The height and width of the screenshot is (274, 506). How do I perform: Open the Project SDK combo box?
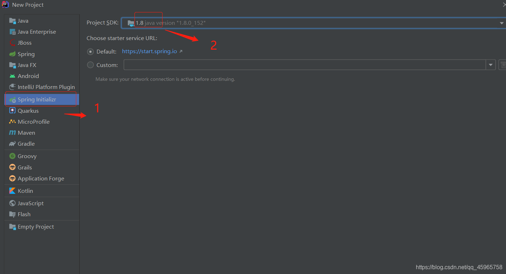(314, 23)
